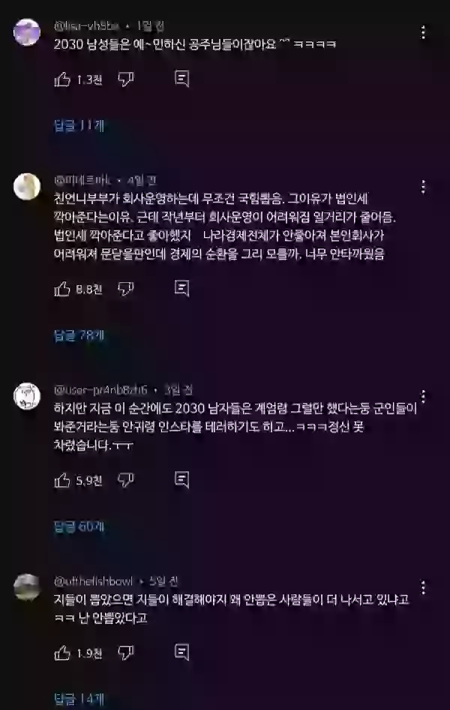Show the 답글 60개 replies
The image size is (450, 710).
coord(79,527)
